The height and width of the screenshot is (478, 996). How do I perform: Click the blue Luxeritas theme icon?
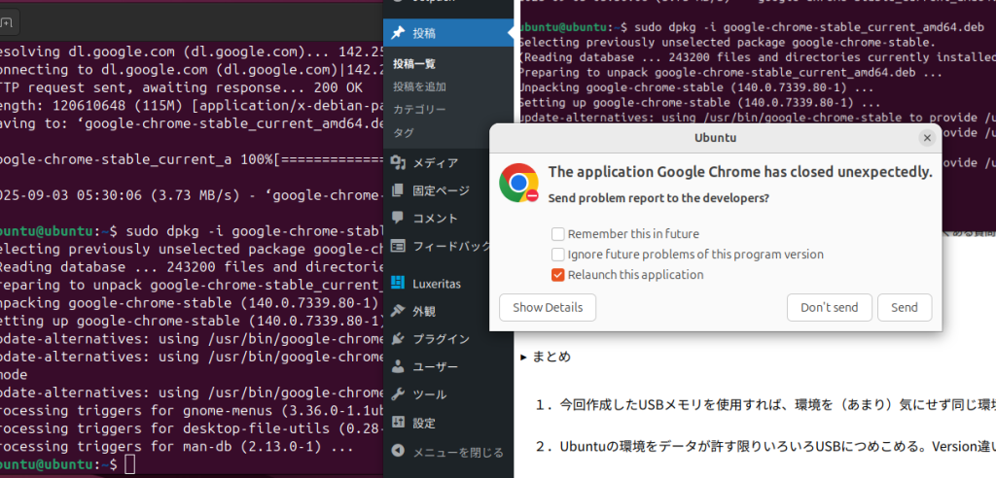click(398, 284)
